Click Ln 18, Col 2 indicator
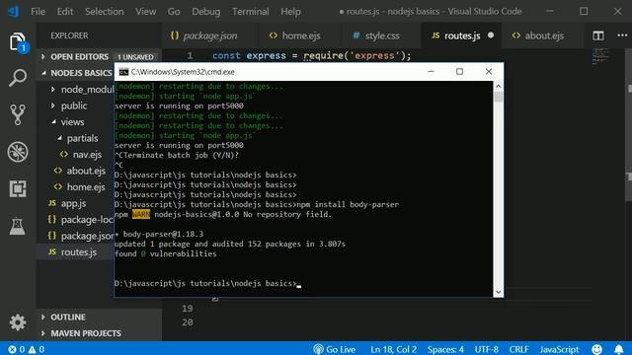 coord(393,349)
